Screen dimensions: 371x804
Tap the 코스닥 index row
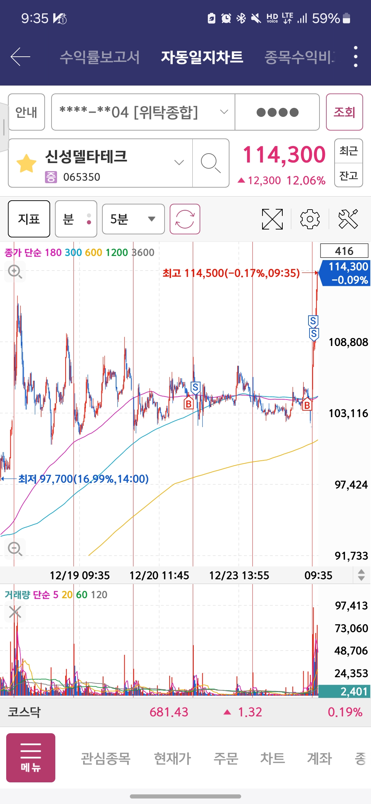pyautogui.click(x=185, y=712)
